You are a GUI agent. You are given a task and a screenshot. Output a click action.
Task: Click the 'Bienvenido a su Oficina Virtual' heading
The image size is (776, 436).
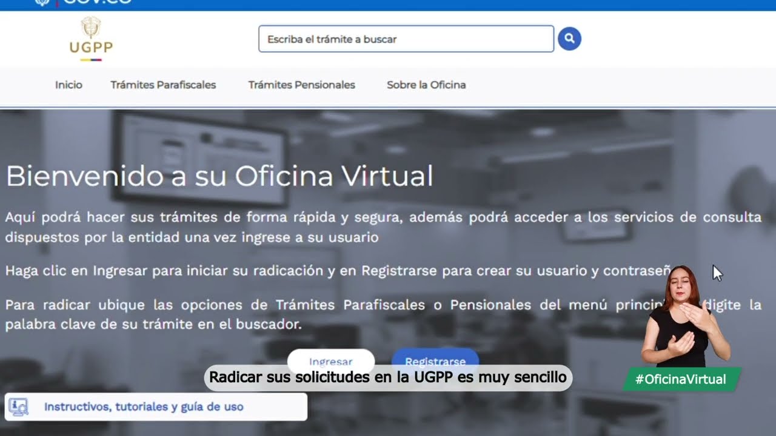point(219,176)
